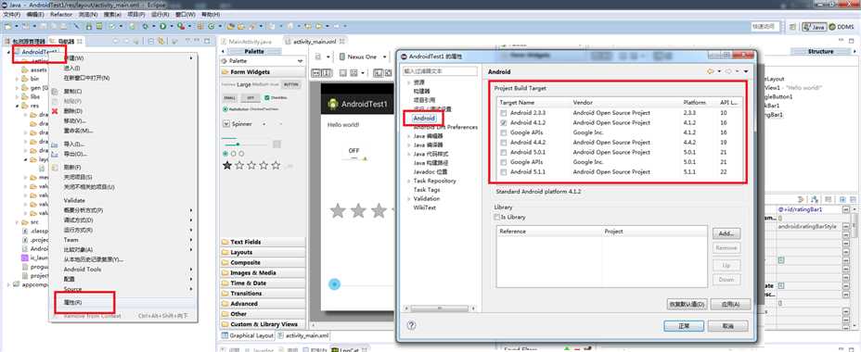Click the filled star in Palette rating bar

tap(226, 165)
